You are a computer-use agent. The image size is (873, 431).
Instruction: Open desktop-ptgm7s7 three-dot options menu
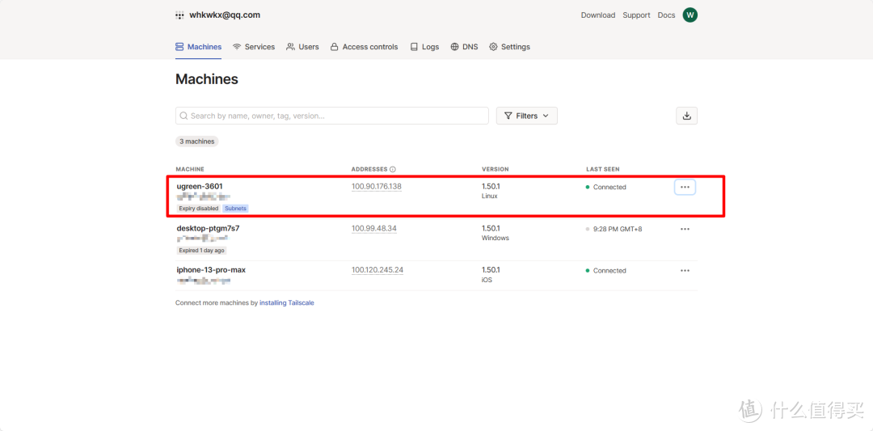[x=685, y=229]
